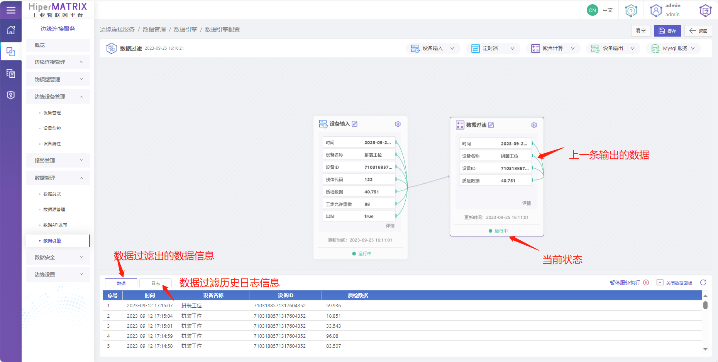
Task: Click the 数据过滤 node type icon
Action: (x=460, y=125)
